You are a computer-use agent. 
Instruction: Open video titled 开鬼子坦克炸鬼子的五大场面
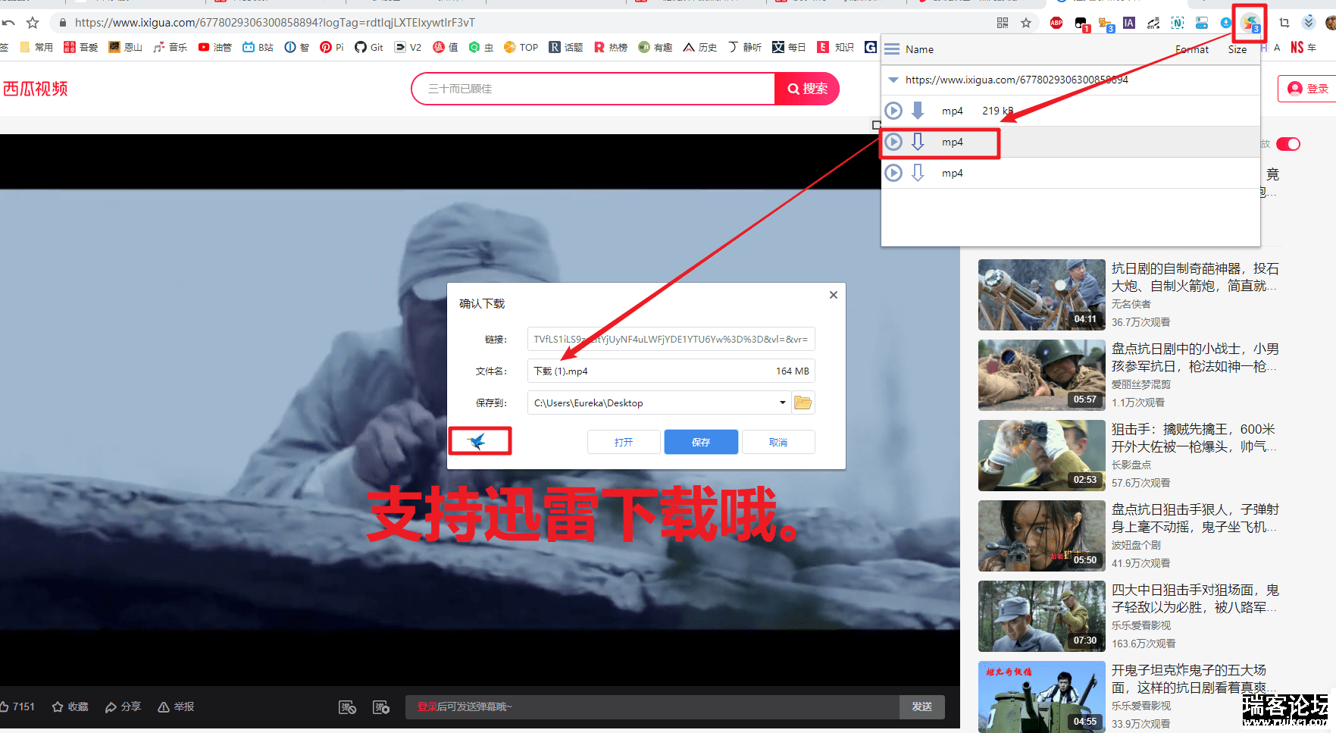pyautogui.click(x=1195, y=678)
